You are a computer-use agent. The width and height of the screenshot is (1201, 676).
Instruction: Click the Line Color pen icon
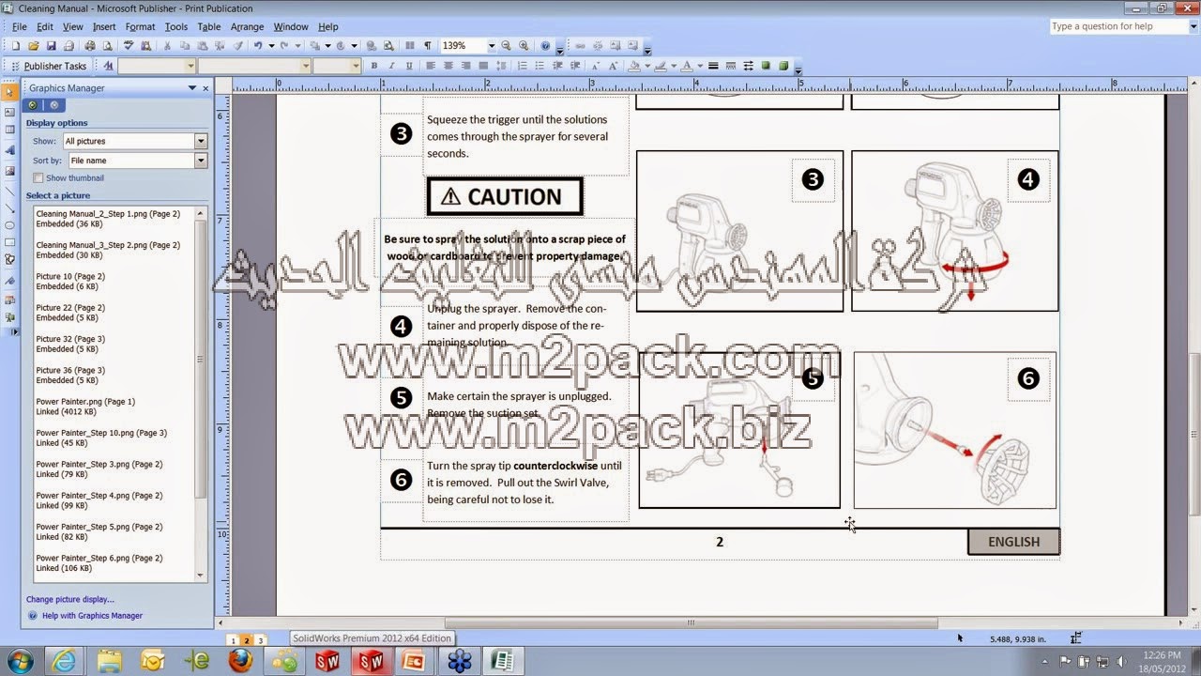(x=661, y=66)
